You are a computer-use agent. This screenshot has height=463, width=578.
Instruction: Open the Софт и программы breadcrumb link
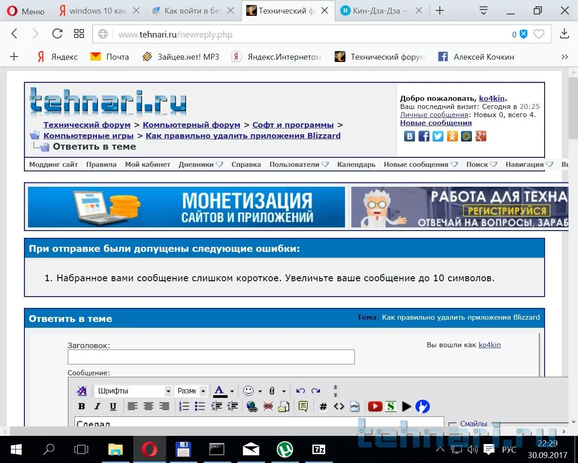click(293, 125)
